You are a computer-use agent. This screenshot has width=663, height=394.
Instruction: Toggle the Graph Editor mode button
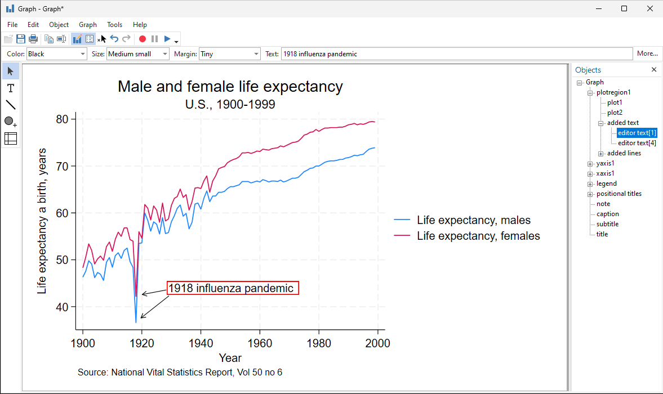click(x=77, y=39)
